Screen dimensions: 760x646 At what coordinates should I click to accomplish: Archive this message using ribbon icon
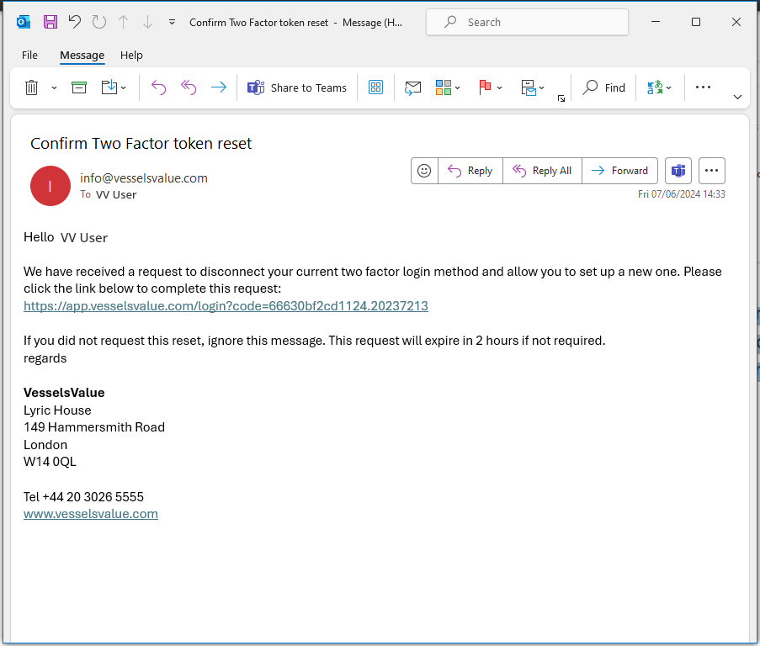79,87
